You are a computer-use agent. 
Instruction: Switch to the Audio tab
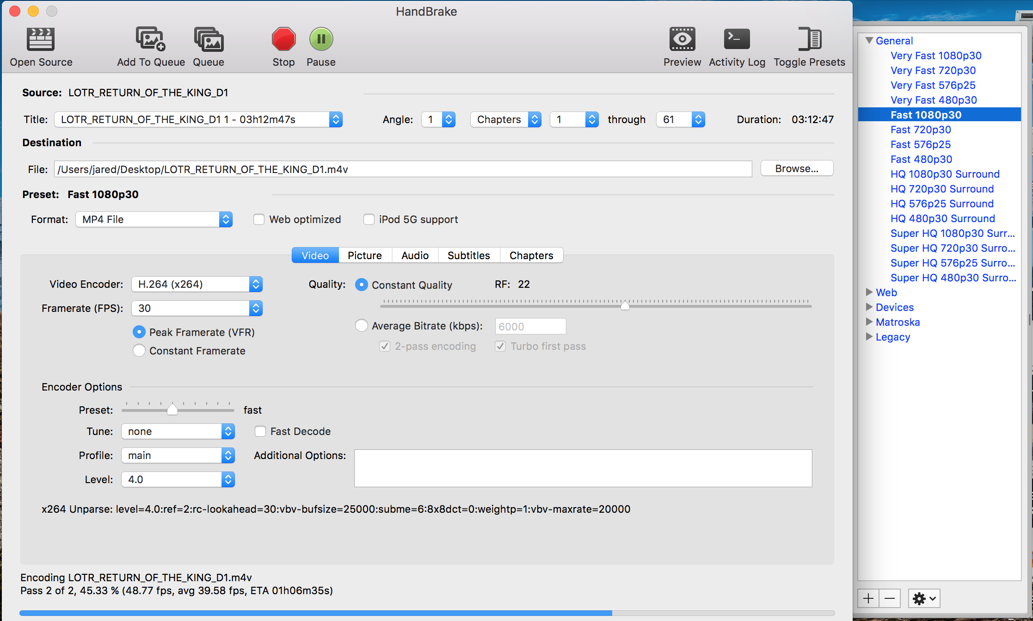(x=415, y=255)
